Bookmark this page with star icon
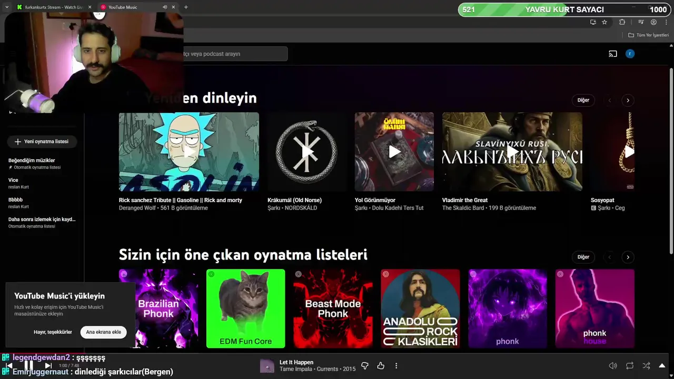Image resolution: width=674 pixels, height=379 pixels. pos(604,22)
